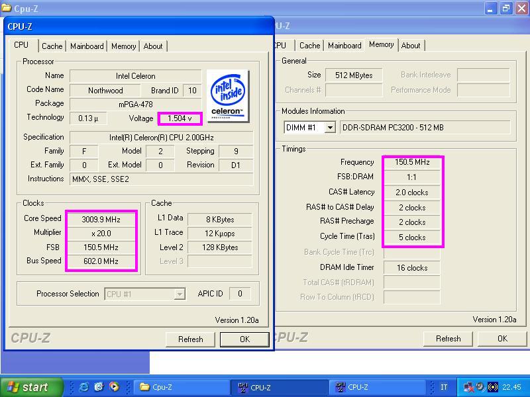Click the Northwood code name value
This screenshot has width=530, height=397.
click(105, 91)
